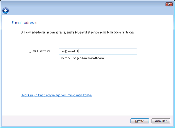Click the red X icon in the title bar

point(169,5)
